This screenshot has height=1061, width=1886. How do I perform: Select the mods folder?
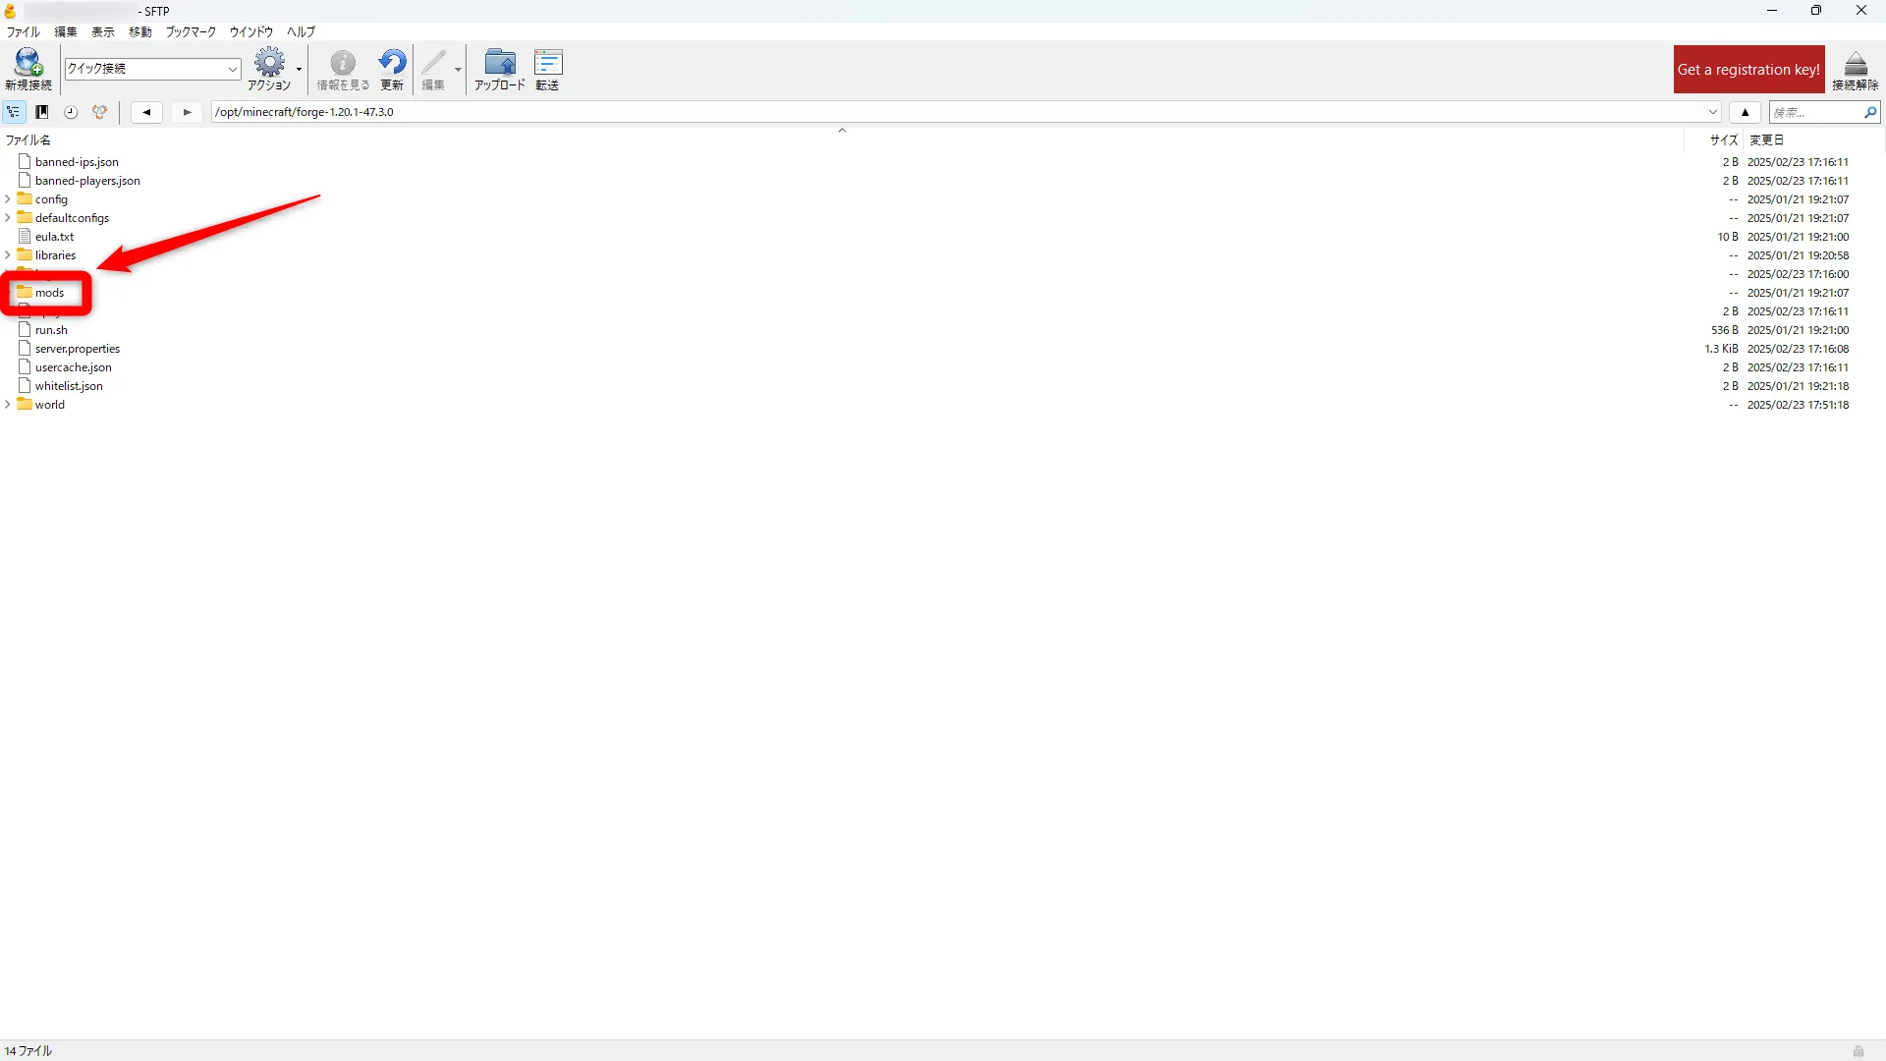click(49, 293)
